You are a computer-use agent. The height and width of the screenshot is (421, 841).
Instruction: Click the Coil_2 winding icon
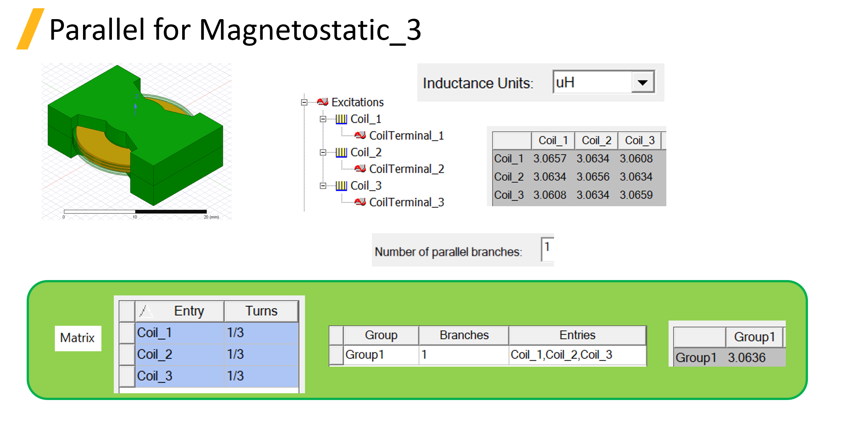point(341,153)
